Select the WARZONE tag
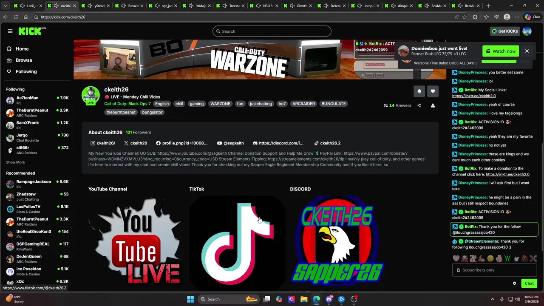The height and width of the screenshot is (306, 544). coord(220,104)
